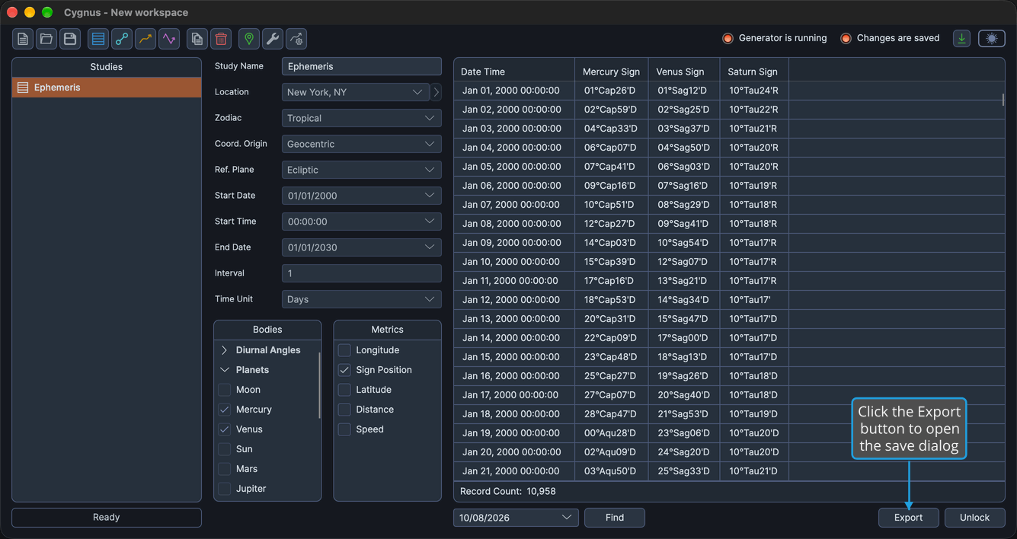Click the orange trend-arrow chart icon
This screenshot has height=539, width=1017.
pos(146,39)
